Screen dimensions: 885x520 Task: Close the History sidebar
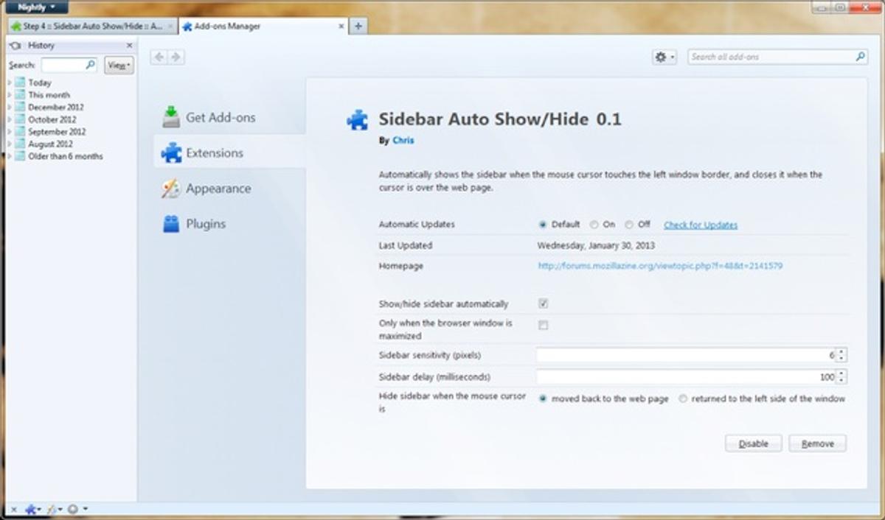(129, 46)
